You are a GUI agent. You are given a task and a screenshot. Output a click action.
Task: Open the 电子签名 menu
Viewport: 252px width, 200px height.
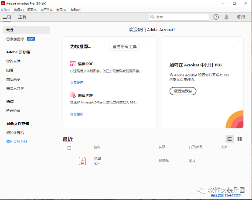click(47, 10)
